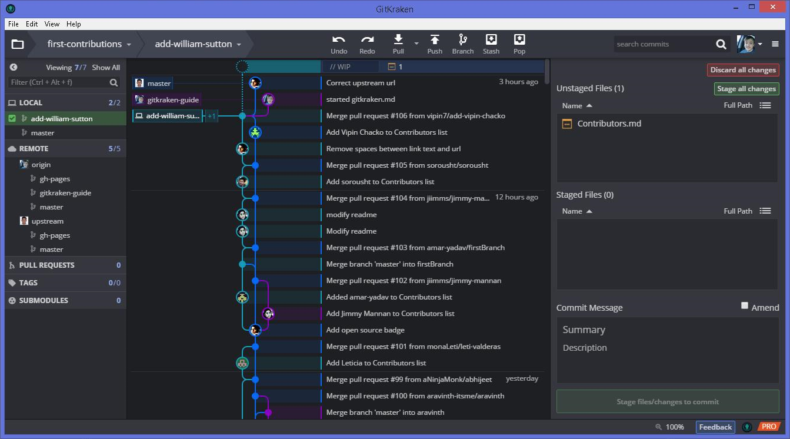This screenshot has width=790, height=439.
Task: Expand the PULL REQUESTS section
Action: click(65, 265)
